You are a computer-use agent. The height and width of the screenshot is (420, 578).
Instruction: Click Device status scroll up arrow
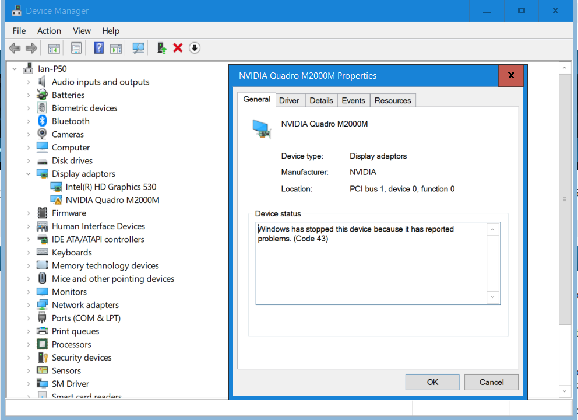pos(492,230)
